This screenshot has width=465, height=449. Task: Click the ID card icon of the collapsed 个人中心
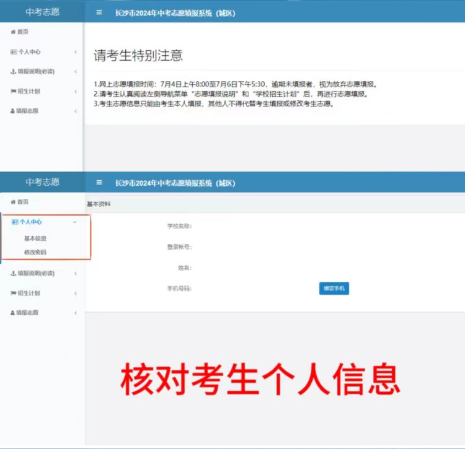point(14,52)
